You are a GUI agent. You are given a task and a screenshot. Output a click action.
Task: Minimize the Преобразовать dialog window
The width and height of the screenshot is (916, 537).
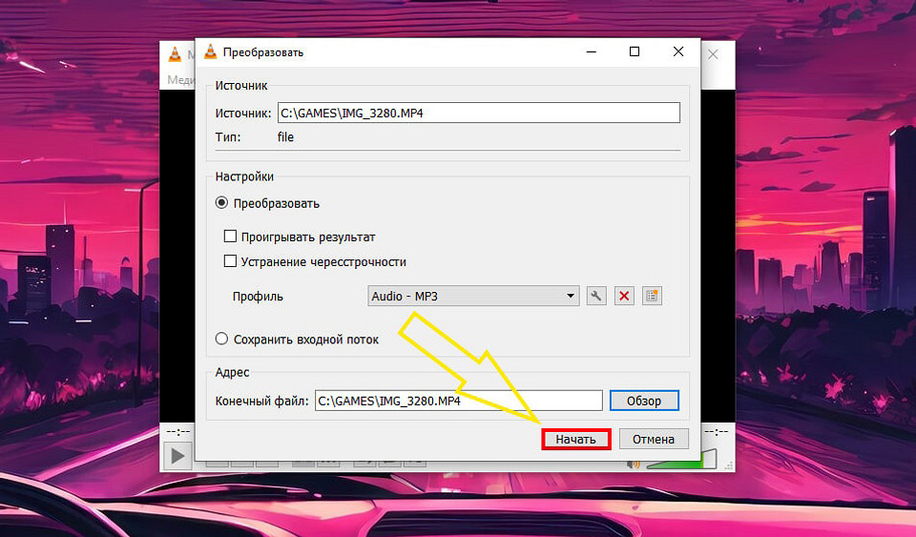[x=591, y=52]
